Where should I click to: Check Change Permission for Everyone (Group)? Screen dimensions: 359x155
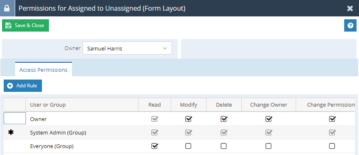(x=332, y=146)
